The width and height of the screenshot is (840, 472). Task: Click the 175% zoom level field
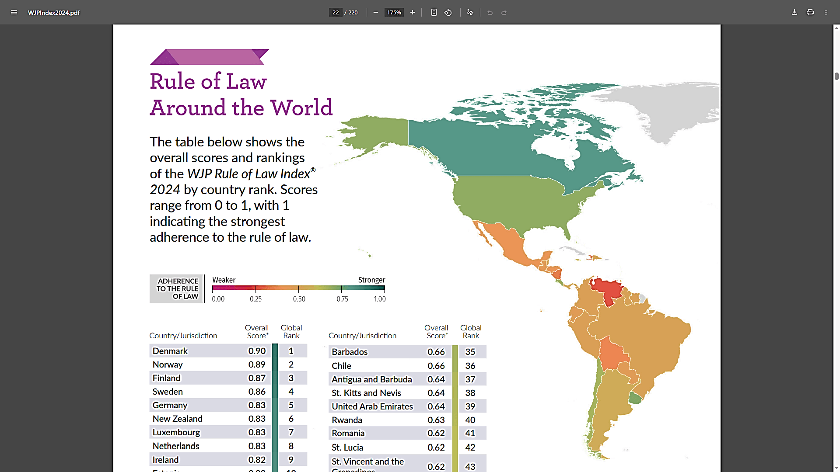tap(394, 12)
